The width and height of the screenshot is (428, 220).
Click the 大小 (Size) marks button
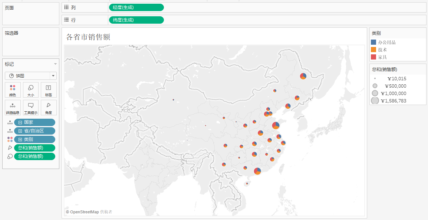coord(31,90)
